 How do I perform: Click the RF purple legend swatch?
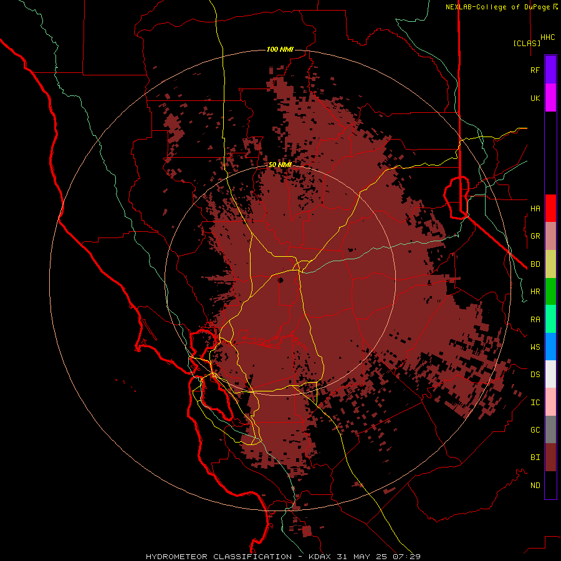click(x=550, y=70)
